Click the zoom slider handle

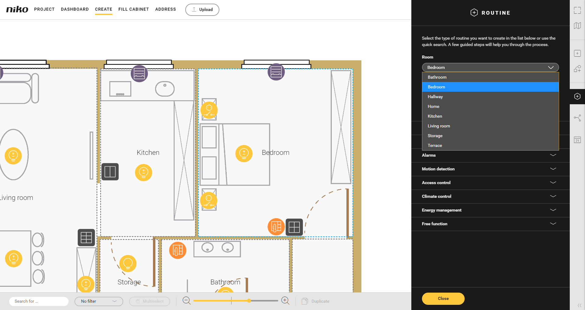(249, 301)
